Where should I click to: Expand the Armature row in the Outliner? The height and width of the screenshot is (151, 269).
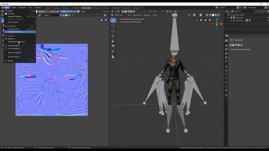tap(231, 21)
